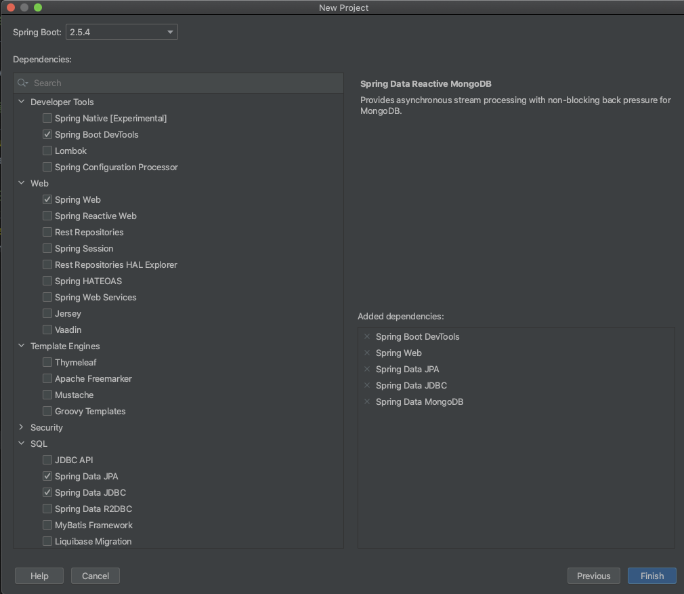Collapse the Developer Tools group

pos(22,101)
